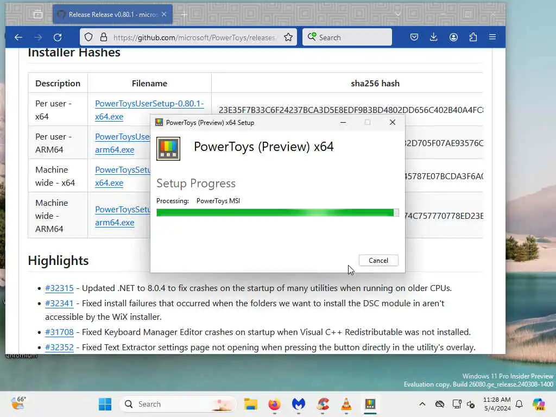Screen dimensions: 556x417
Task: Open the weather widget showing 66°
Action: click(18, 403)
